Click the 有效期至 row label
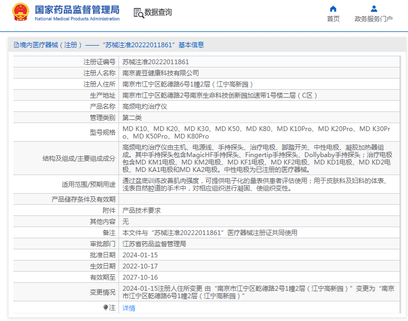Viewport: 408px width, 321px height. coord(103,277)
